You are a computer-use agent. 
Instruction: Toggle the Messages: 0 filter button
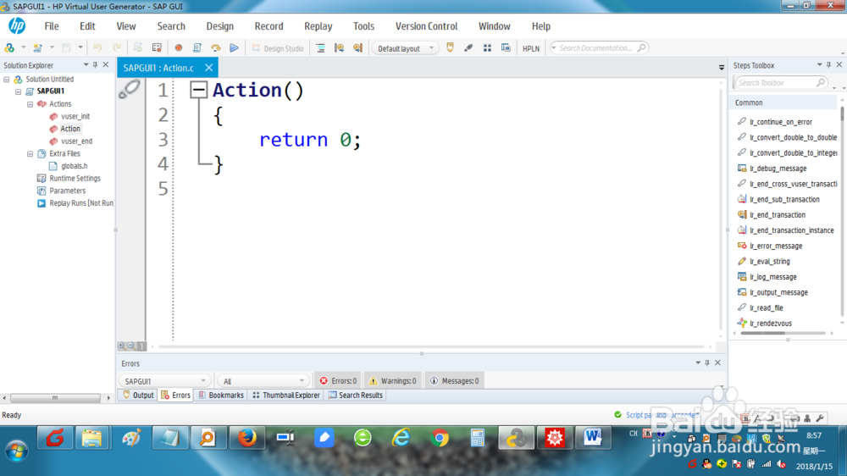tap(454, 381)
